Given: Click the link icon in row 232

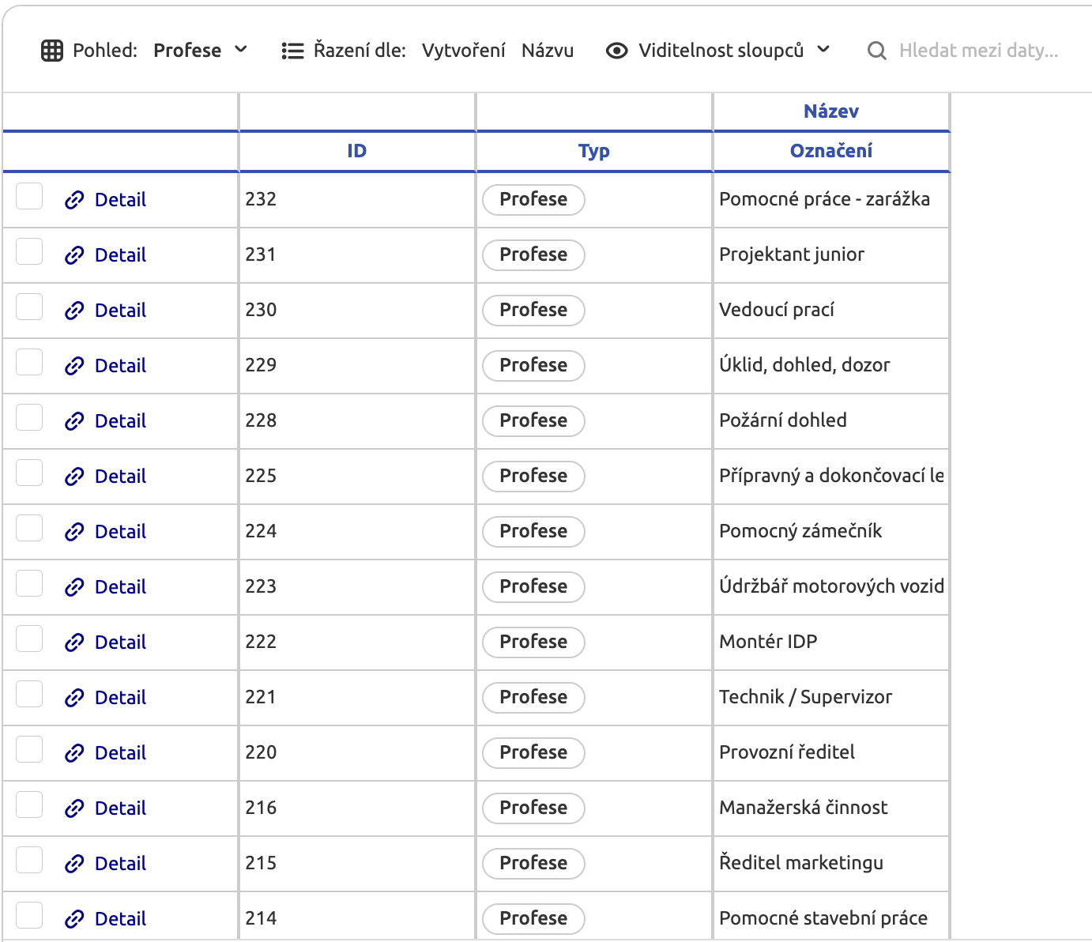Looking at the screenshot, I should pos(74,200).
